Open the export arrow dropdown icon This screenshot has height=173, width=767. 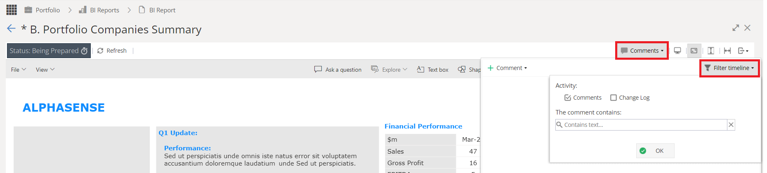tap(743, 51)
